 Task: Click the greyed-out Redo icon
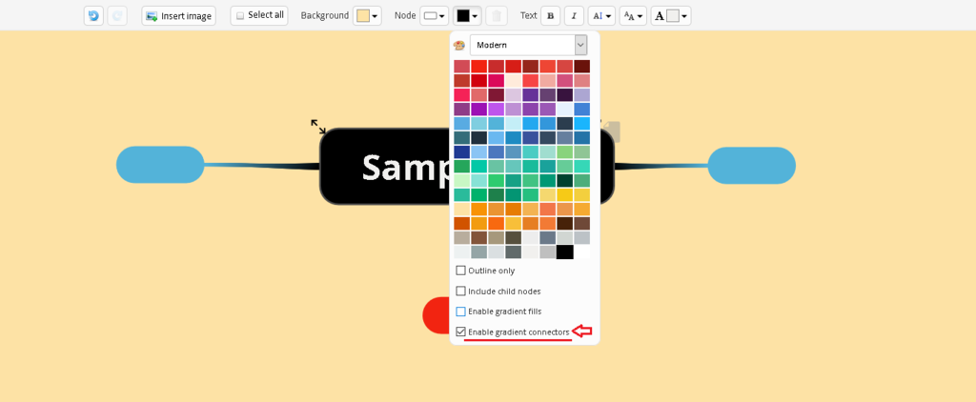[117, 15]
